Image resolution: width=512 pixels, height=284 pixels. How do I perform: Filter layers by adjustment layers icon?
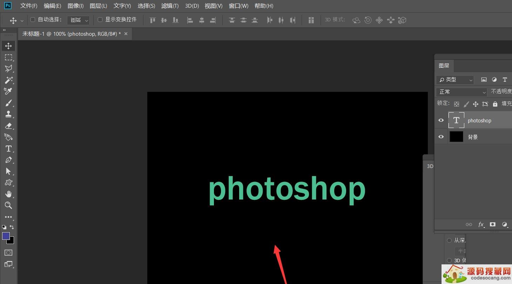494,80
